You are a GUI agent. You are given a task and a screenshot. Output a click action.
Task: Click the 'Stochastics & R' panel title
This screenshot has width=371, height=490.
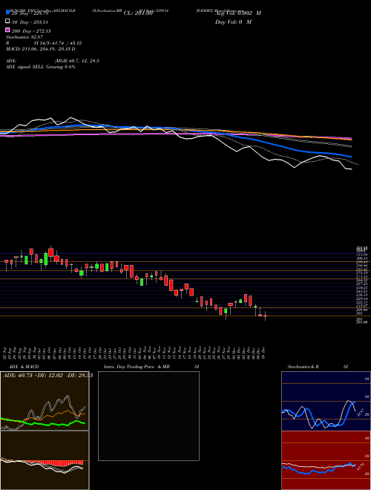point(303,367)
